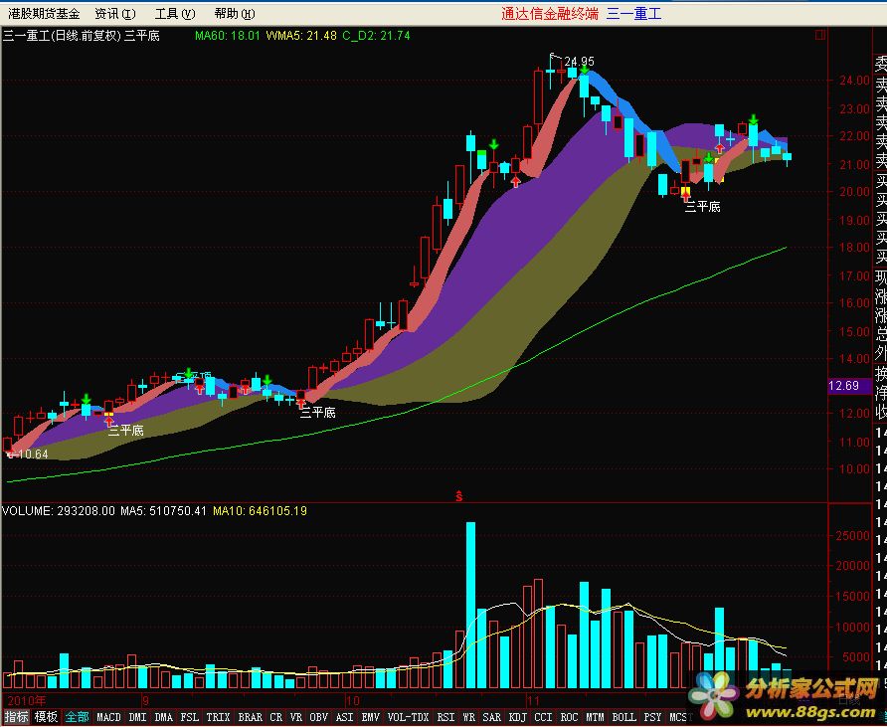Select the RSI indicator tab
This screenshot has height=727, width=887.
coord(445,717)
